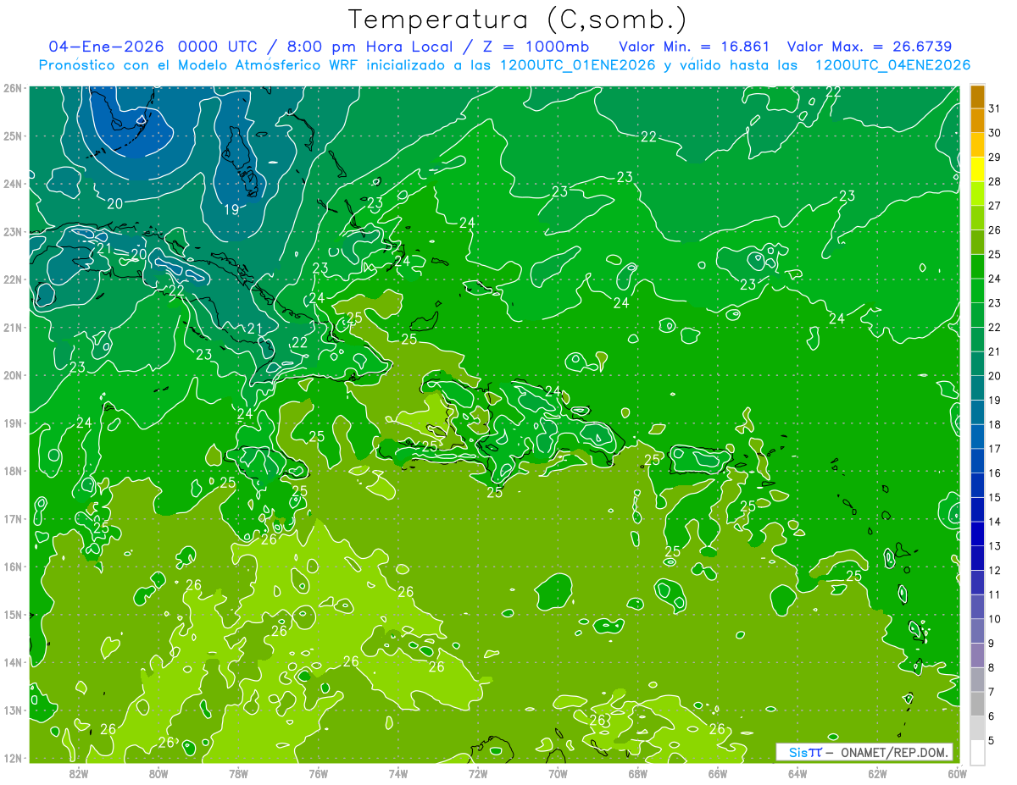Click the 29 value on the color scale
This screenshot has width=1017, height=785.
(994, 157)
